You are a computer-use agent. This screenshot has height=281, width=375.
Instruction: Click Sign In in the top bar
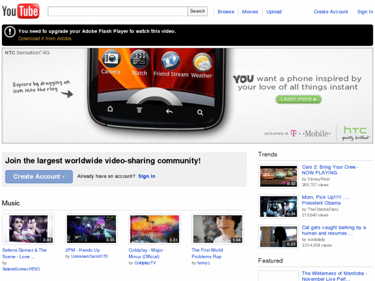365,12
